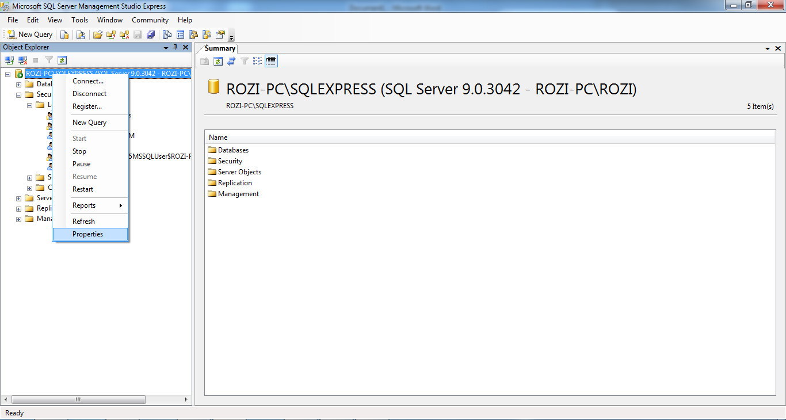Viewport: 786px width, 420px height.
Task: Click the New Query toolbar button
Action: click(x=30, y=35)
